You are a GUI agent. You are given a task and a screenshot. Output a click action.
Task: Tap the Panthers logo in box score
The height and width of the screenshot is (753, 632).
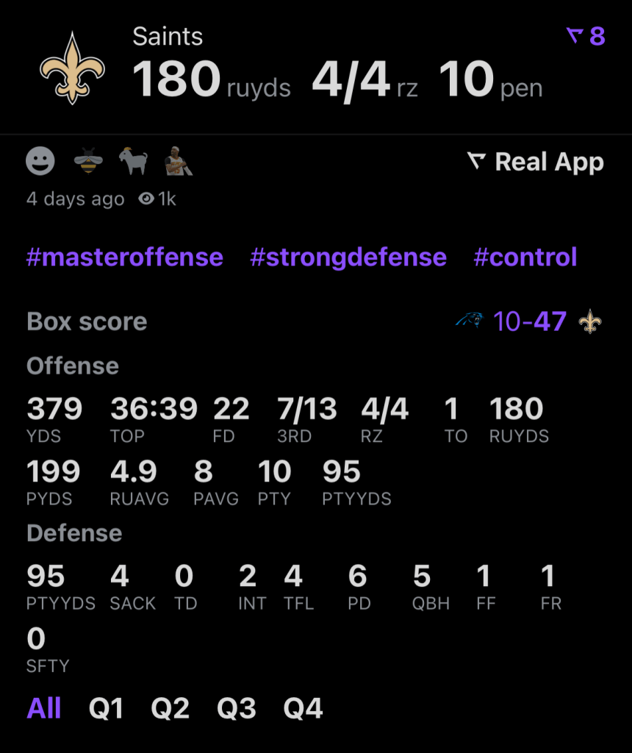pyautogui.click(x=469, y=321)
